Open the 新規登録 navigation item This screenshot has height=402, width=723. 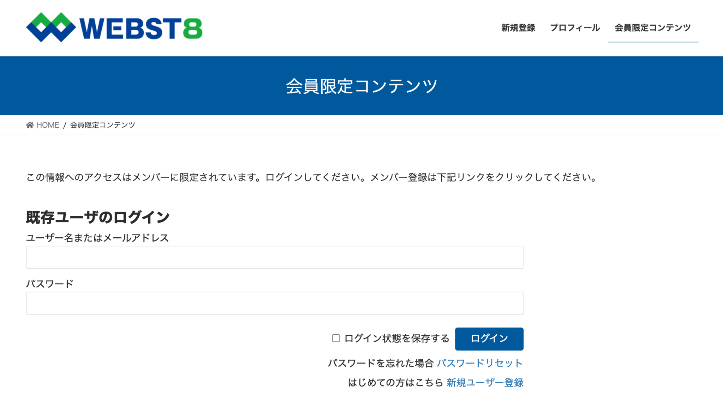[x=518, y=28]
